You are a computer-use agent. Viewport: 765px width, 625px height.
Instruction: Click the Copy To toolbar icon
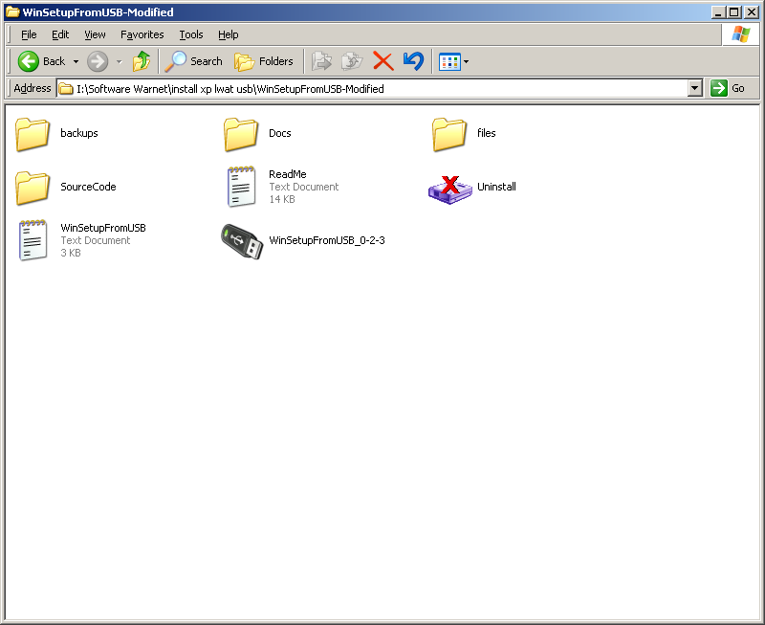352,61
